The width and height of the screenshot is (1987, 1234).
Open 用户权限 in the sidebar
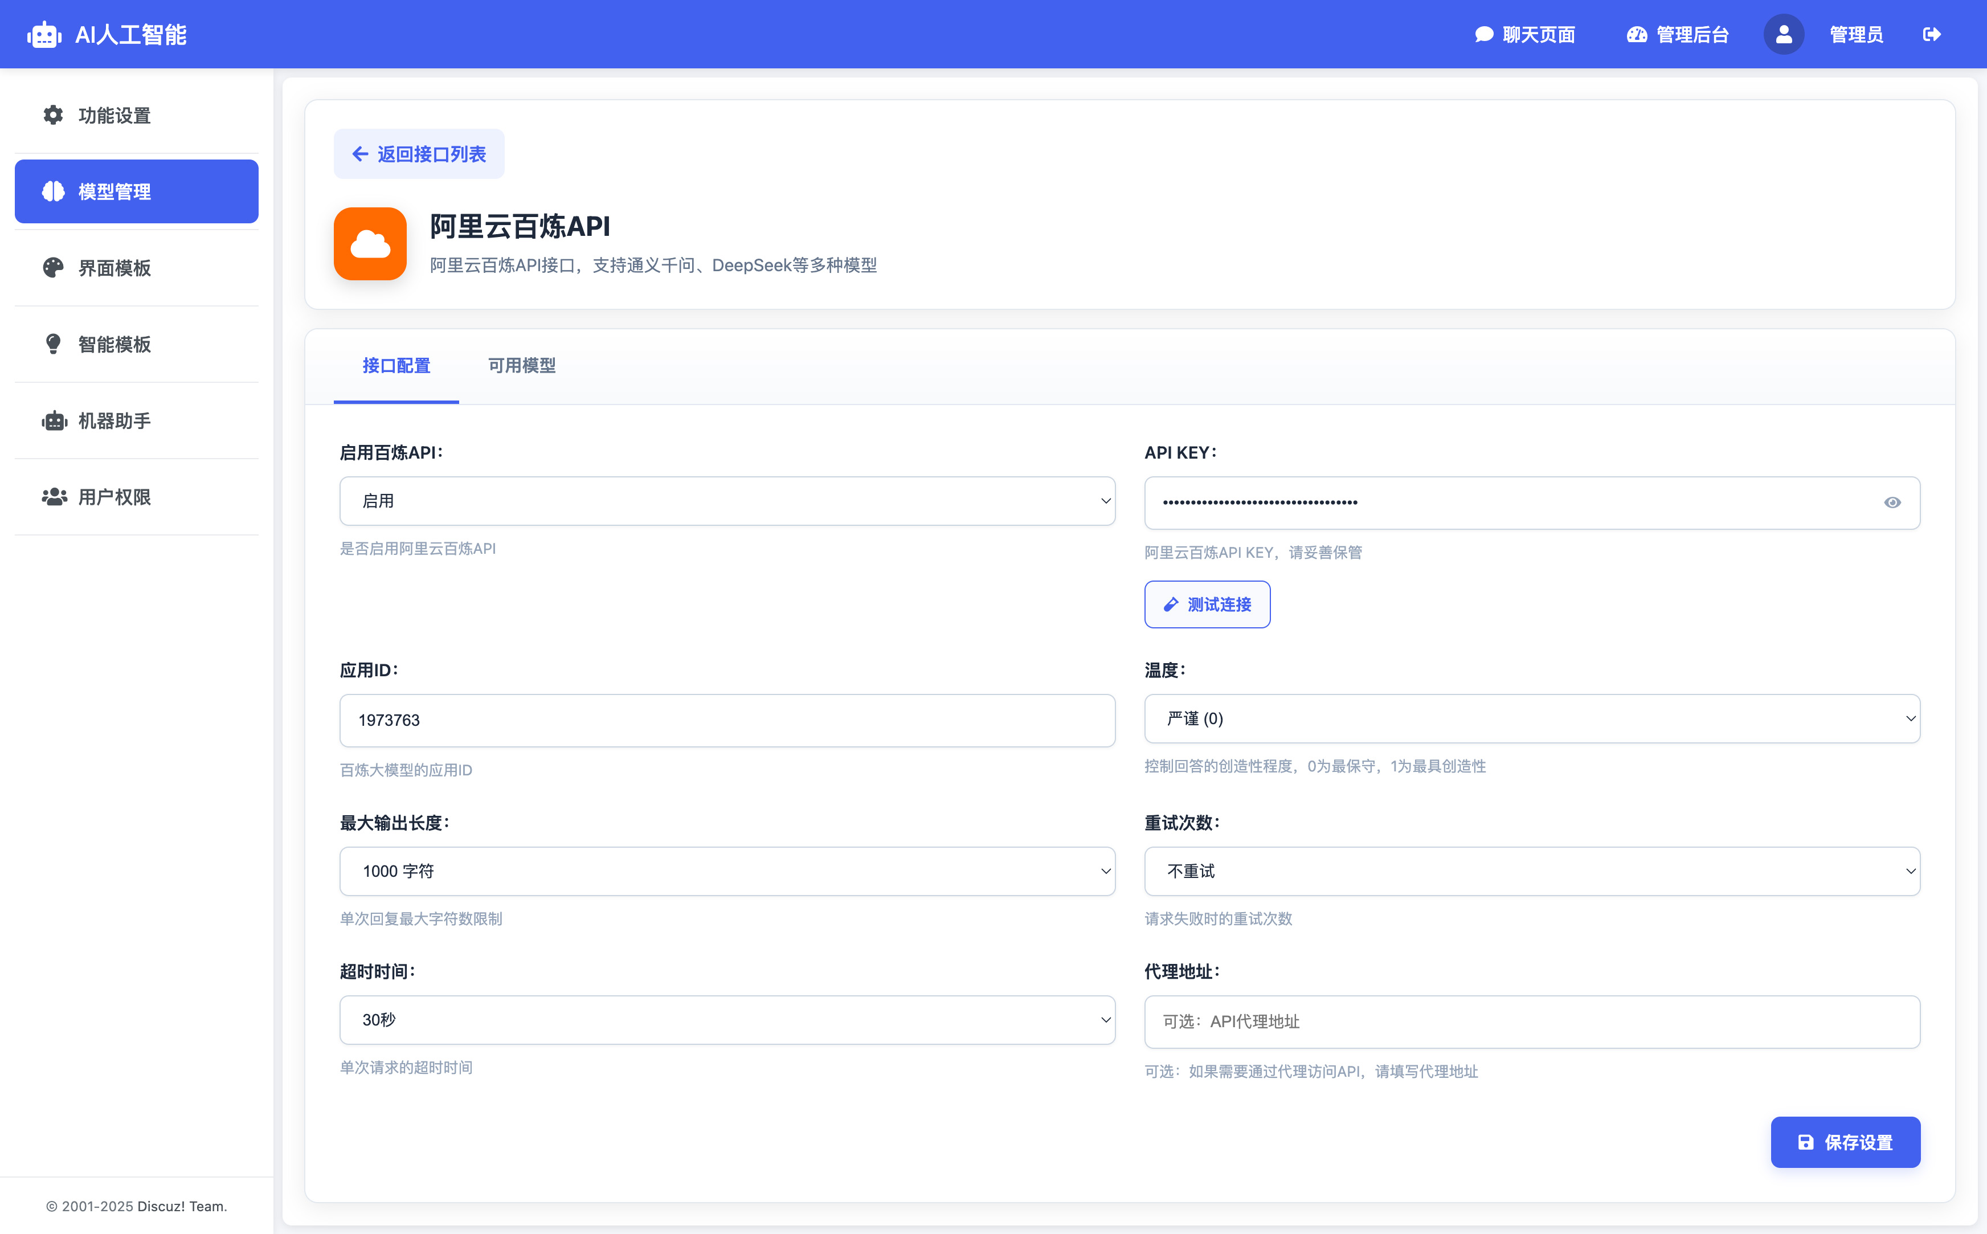click(x=136, y=496)
